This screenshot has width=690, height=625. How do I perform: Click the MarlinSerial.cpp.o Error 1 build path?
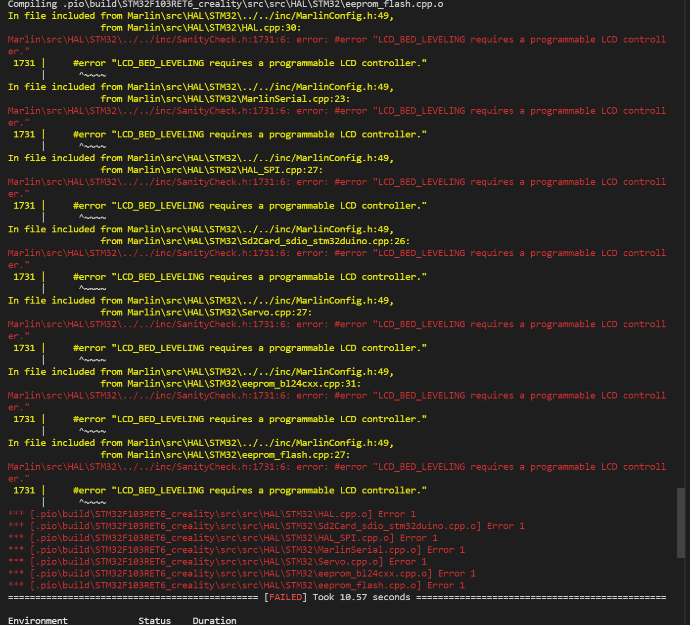pos(226,550)
